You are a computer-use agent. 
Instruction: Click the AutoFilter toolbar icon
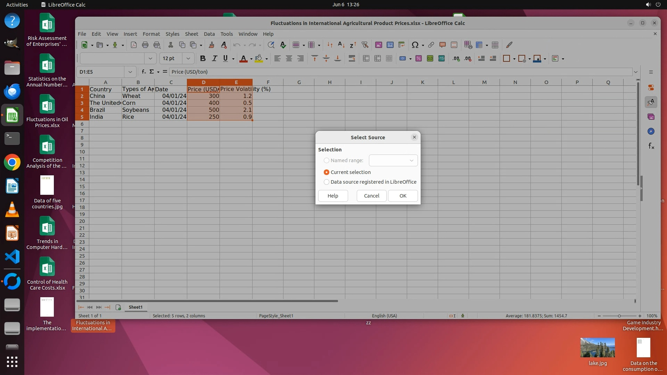tap(365, 45)
